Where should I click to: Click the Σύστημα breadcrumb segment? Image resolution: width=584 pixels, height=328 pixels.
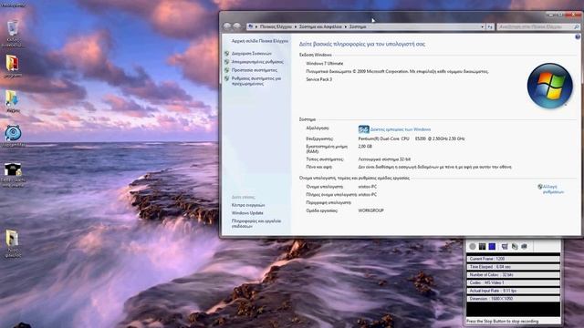(x=358, y=26)
